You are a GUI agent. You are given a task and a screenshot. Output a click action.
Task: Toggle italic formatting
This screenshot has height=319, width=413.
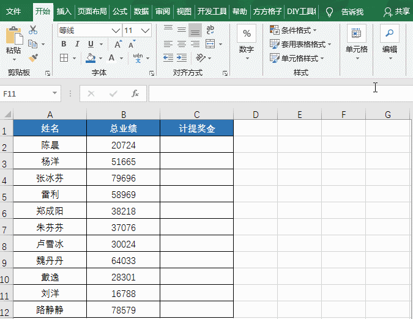pos(77,44)
